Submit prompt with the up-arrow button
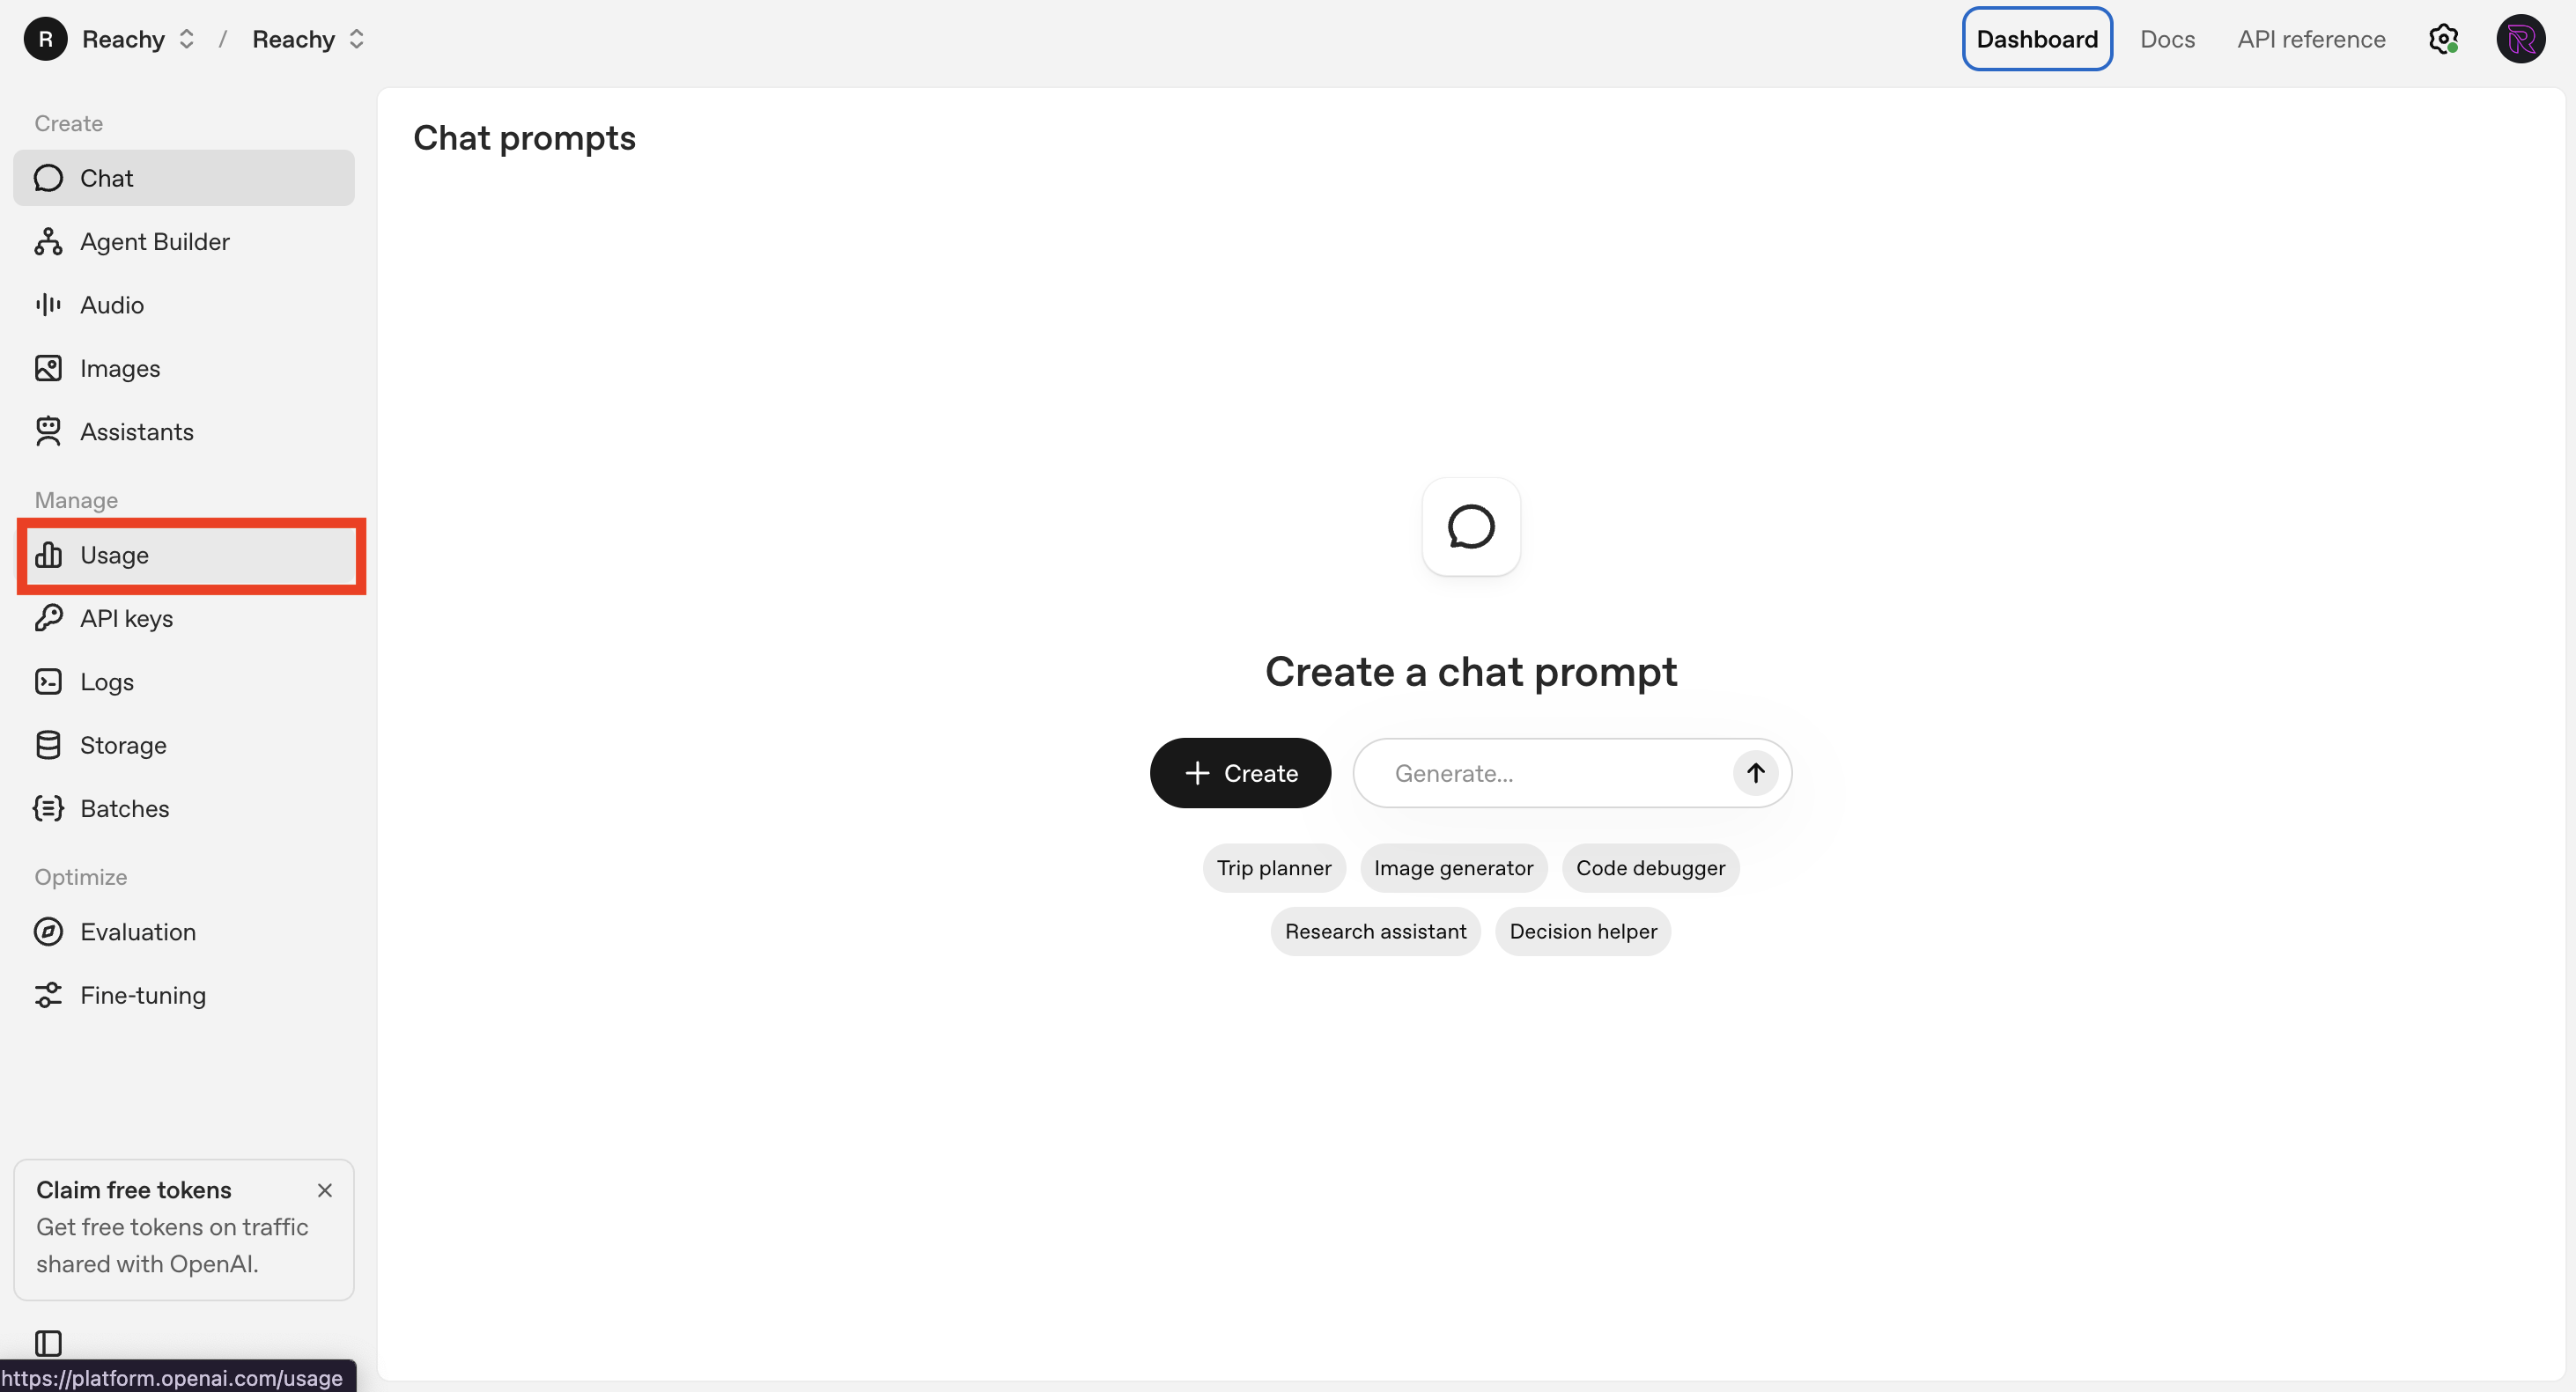Screen dimensions: 2576x1392 click(1755, 773)
